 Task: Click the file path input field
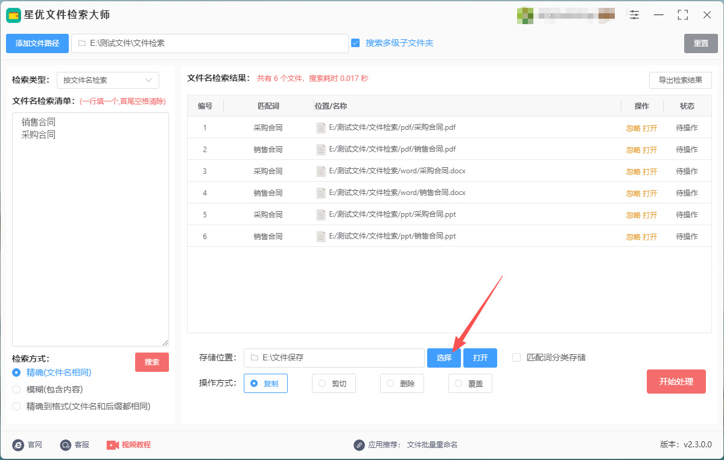coord(210,43)
